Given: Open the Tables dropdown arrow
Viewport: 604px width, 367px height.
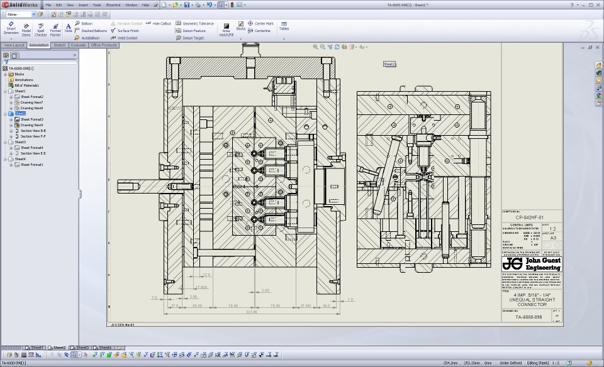Looking at the screenshot, I should [x=284, y=39].
